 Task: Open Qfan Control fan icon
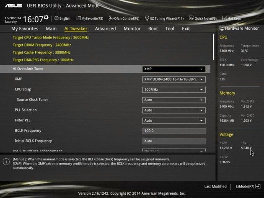point(111,18)
